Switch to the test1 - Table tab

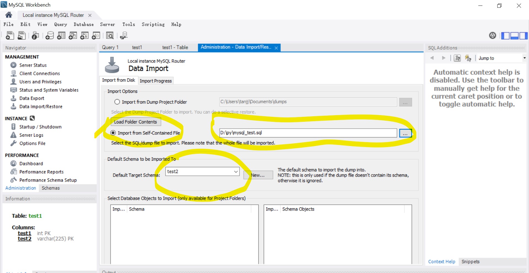175,47
